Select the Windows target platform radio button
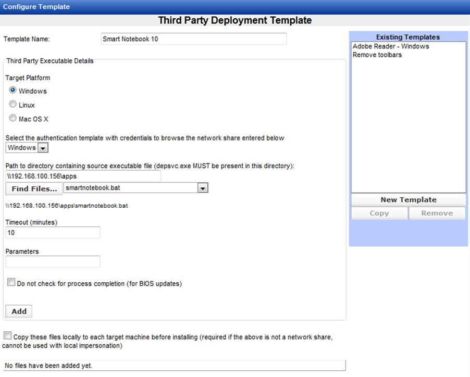470x377 pixels. coord(13,91)
